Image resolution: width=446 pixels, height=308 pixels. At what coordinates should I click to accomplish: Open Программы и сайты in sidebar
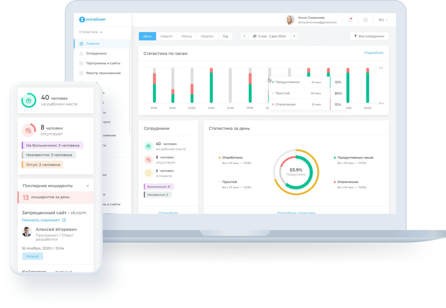pyautogui.click(x=103, y=63)
